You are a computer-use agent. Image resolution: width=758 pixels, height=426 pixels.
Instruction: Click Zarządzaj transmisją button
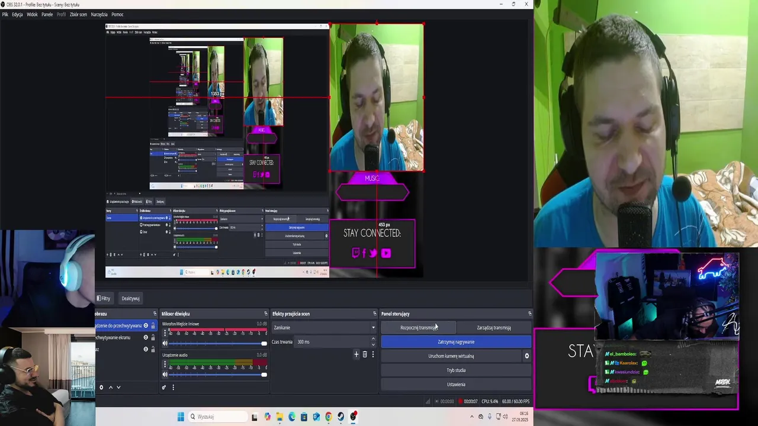(x=494, y=328)
